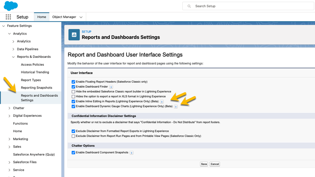Screen dimensions: 315x177
Task: Open Report Types in sidebar
Action: click(x=31, y=80)
